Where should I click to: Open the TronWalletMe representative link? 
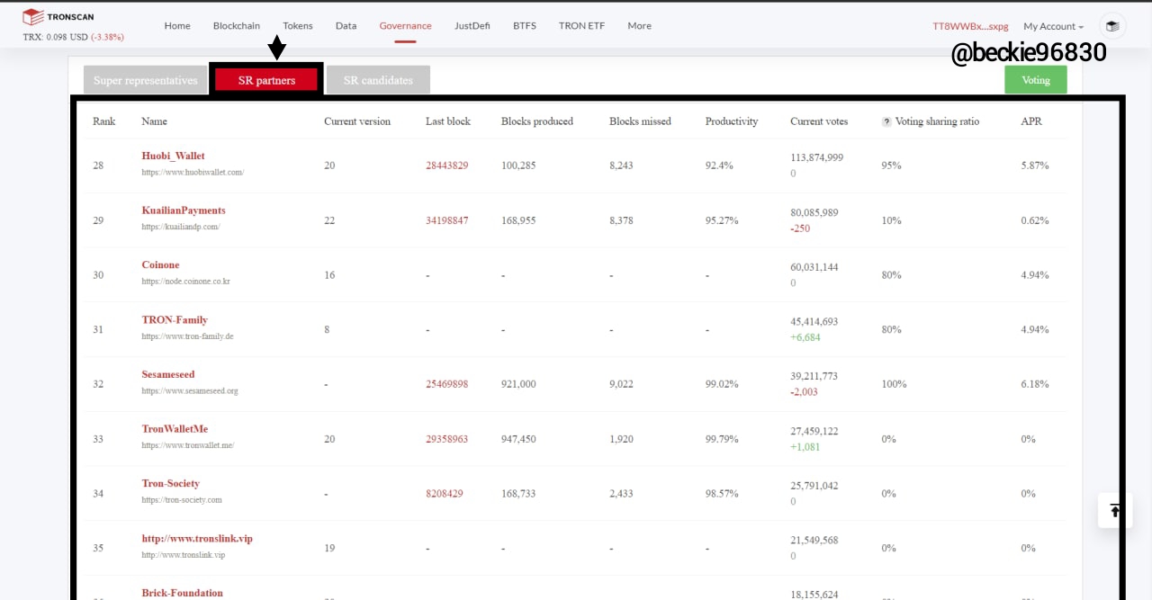click(x=175, y=429)
